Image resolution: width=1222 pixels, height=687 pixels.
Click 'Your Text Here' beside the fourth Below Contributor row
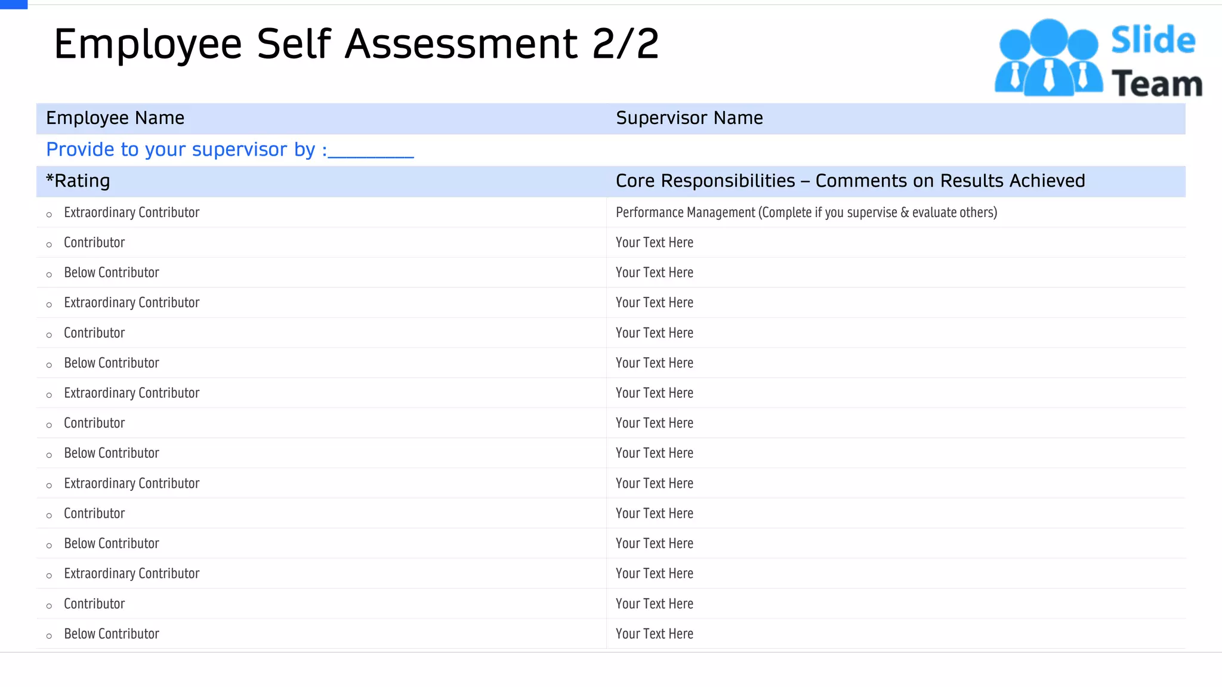(x=655, y=544)
